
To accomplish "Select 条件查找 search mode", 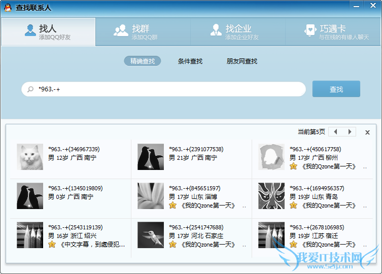I will tap(190, 61).
